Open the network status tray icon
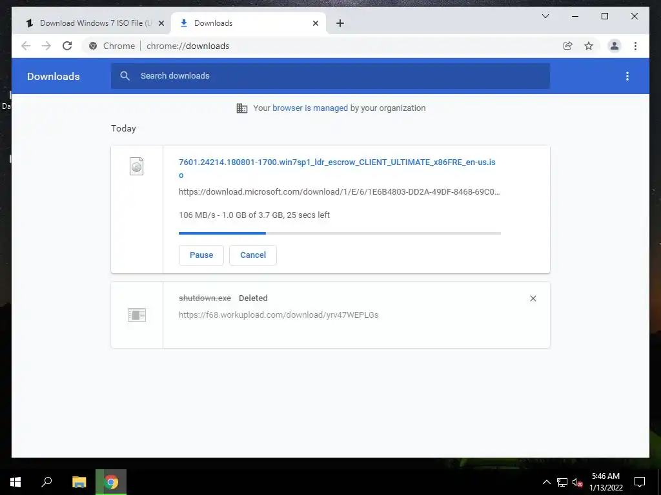The image size is (661, 495). pos(562,482)
